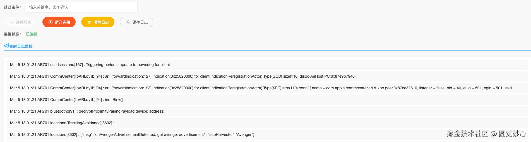The image size is (531, 142).
Task: Select the bluetoothd decryptProximityPairingPayload log entry
Action: point(87,111)
